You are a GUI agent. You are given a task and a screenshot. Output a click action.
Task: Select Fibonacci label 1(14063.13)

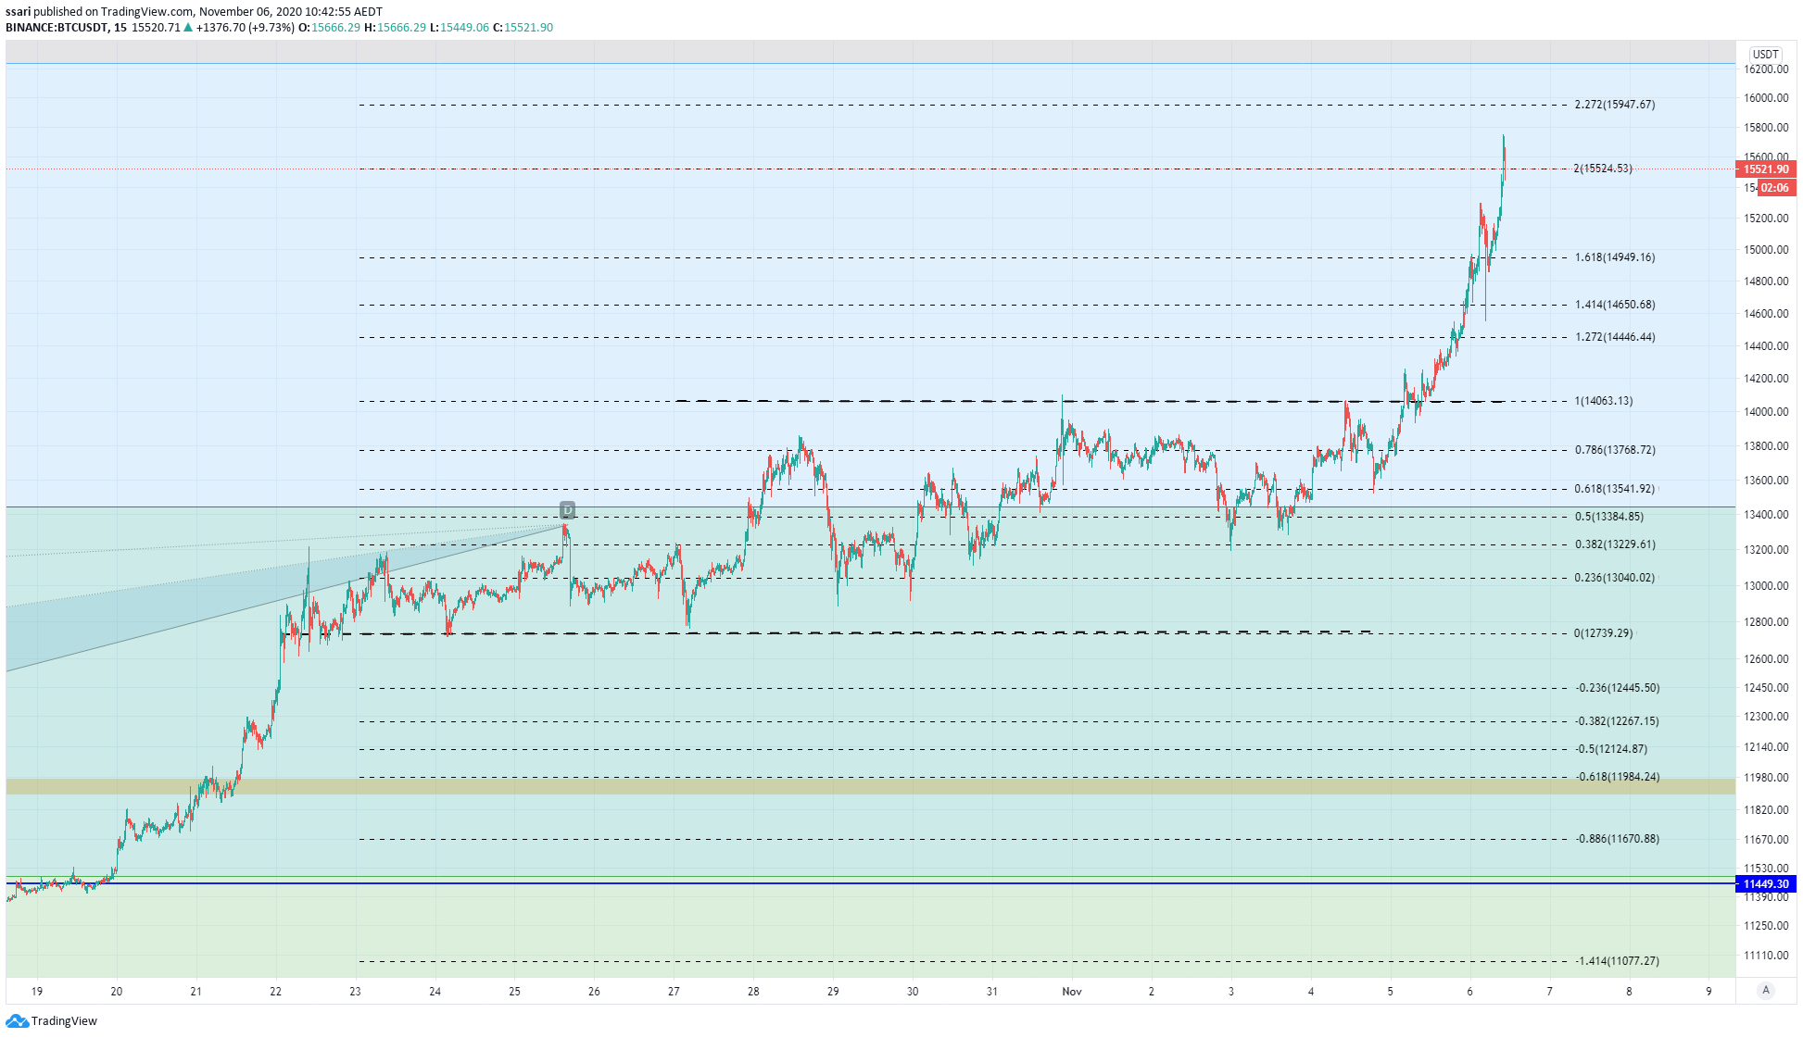pyautogui.click(x=1604, y=401)
